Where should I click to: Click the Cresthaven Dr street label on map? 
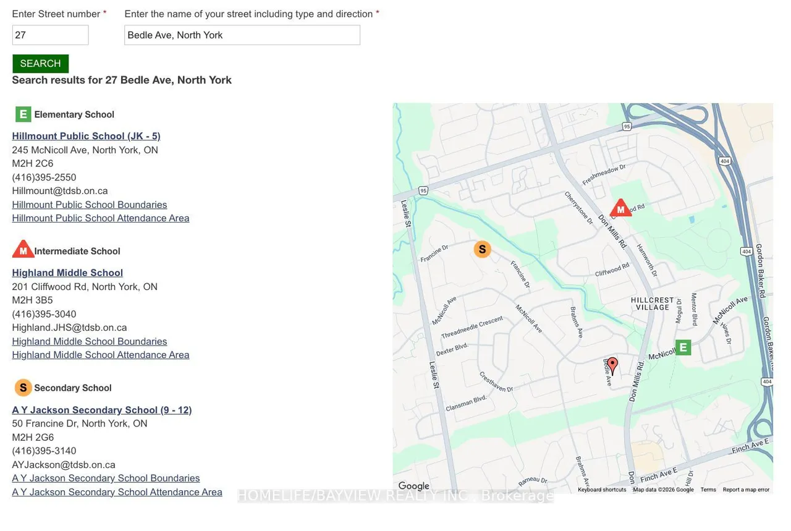[496, 381]
